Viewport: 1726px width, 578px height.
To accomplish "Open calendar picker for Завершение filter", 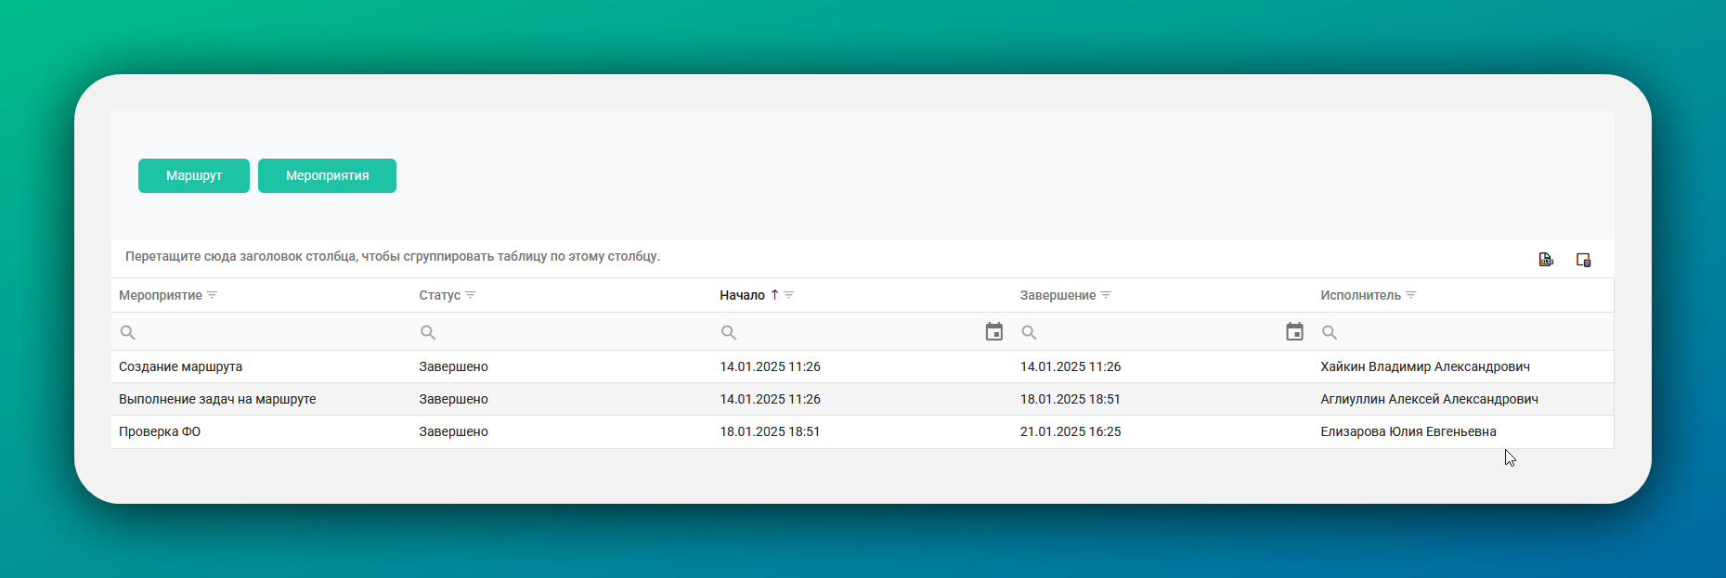I will click(x=1295, y=331).
